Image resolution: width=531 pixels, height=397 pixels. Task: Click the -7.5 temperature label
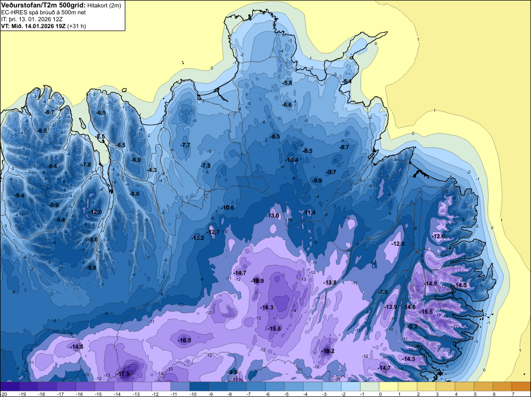205,166
